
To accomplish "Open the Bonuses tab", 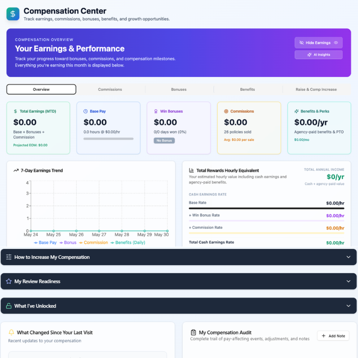I will [x=179, y=89].
